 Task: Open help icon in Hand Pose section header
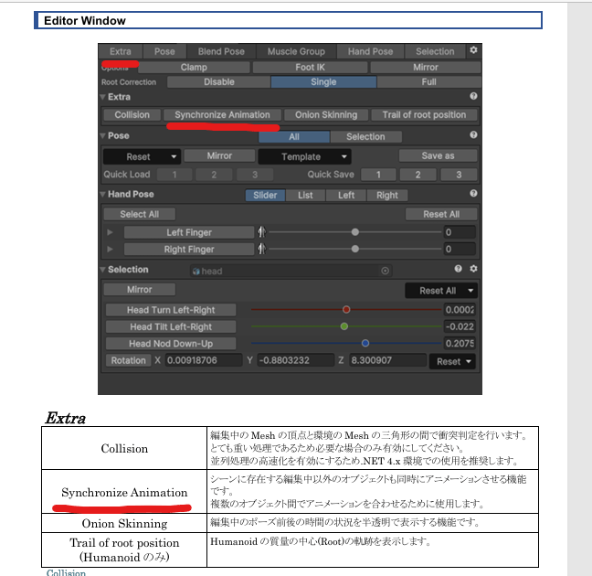point(473,194)
